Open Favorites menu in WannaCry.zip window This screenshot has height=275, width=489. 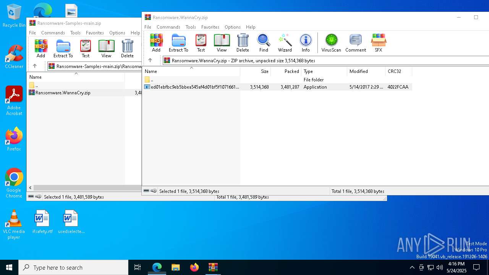coord(210,27)
